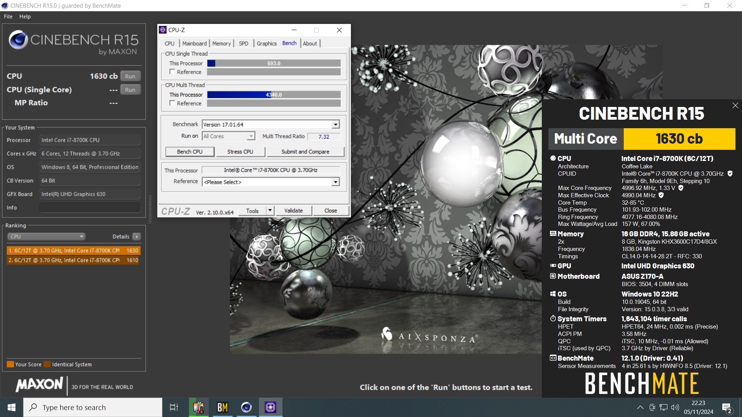742x417 pixels.
Task: Click the GFX Board Intel UHD Graphics 630 field
Action: (x=90, y=194)
